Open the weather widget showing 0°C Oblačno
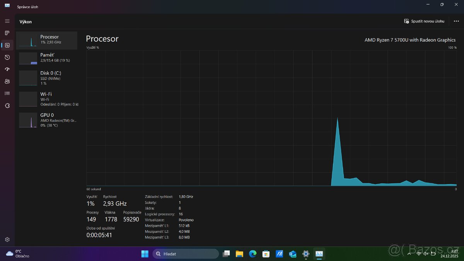The height and width of the screenshot is (261, 464). click(15, 254)
